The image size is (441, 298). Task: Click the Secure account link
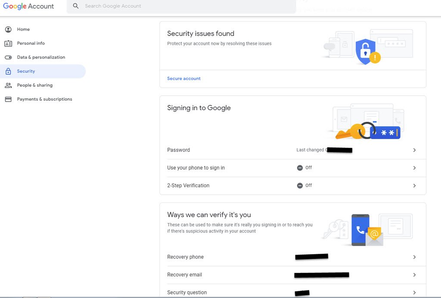pos(183,78)
